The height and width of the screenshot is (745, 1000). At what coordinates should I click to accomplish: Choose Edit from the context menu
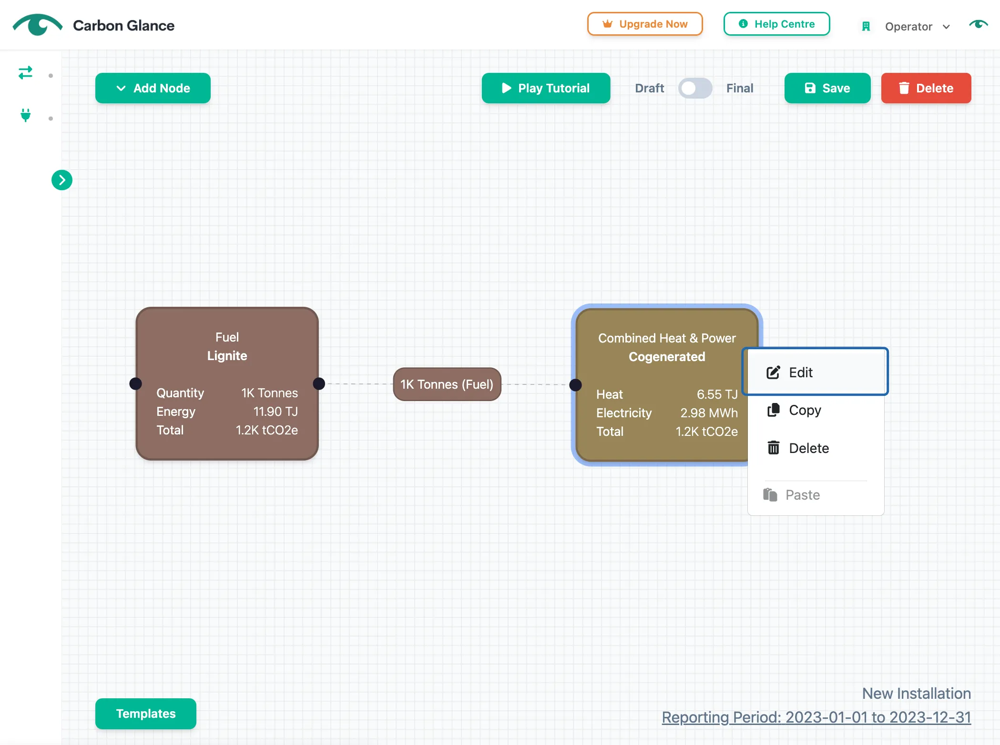click(815, 372)
